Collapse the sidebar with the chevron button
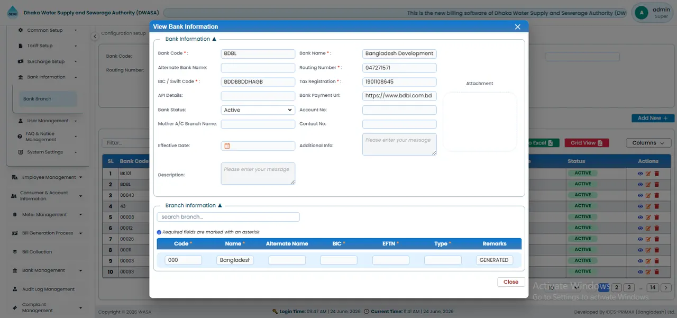 94,37
